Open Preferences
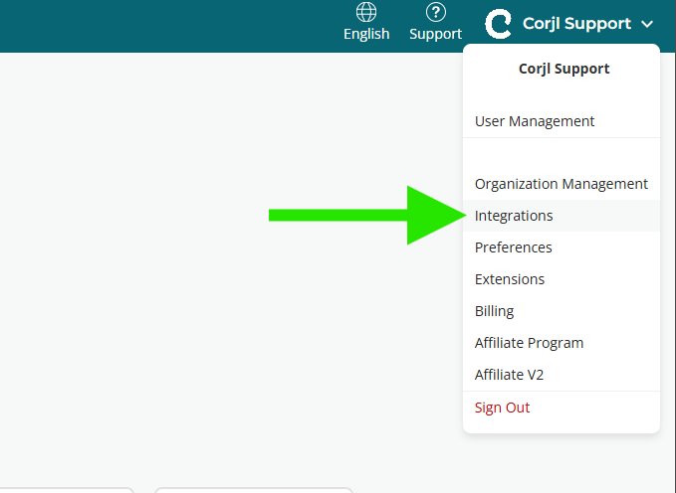The height and width of the screenshot is (493, 676). tap(562, 247)
